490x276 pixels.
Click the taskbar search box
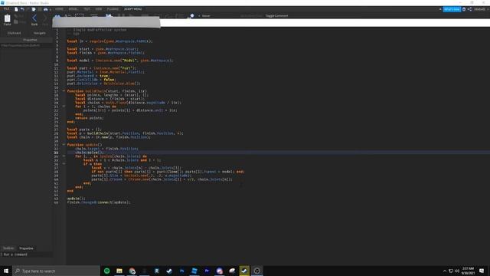56,271
